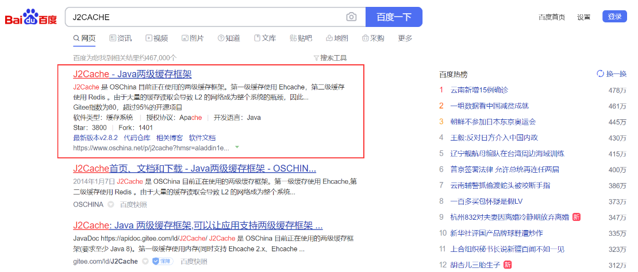Click the Fork: 1401 text
This screenshot has width=638, height=272.
click(136, 128)
